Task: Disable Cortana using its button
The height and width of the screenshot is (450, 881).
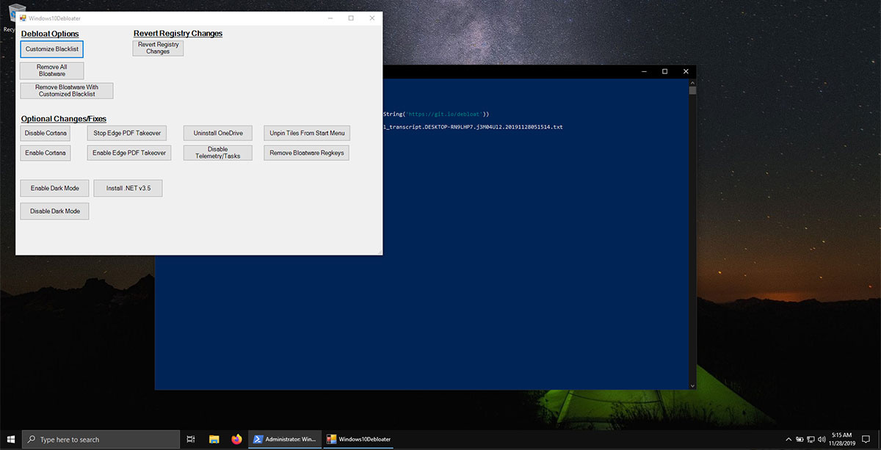Action: point(46,133)
